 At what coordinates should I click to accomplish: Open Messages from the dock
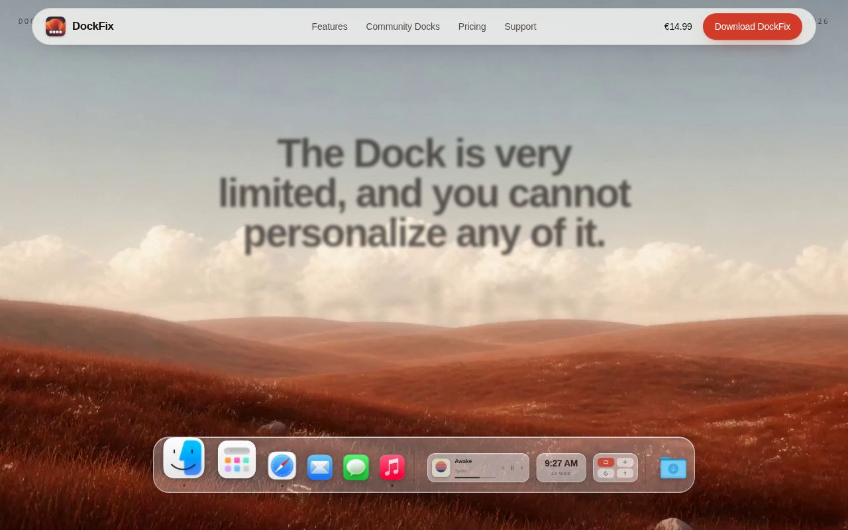pyautogui.click(x=356, y=467)
